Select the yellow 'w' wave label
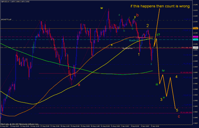199x128 pixels. (102, 8)
